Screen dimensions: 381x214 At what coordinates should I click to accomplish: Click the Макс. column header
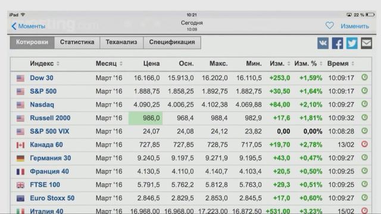pyautogui.click(x=218, y=64)
